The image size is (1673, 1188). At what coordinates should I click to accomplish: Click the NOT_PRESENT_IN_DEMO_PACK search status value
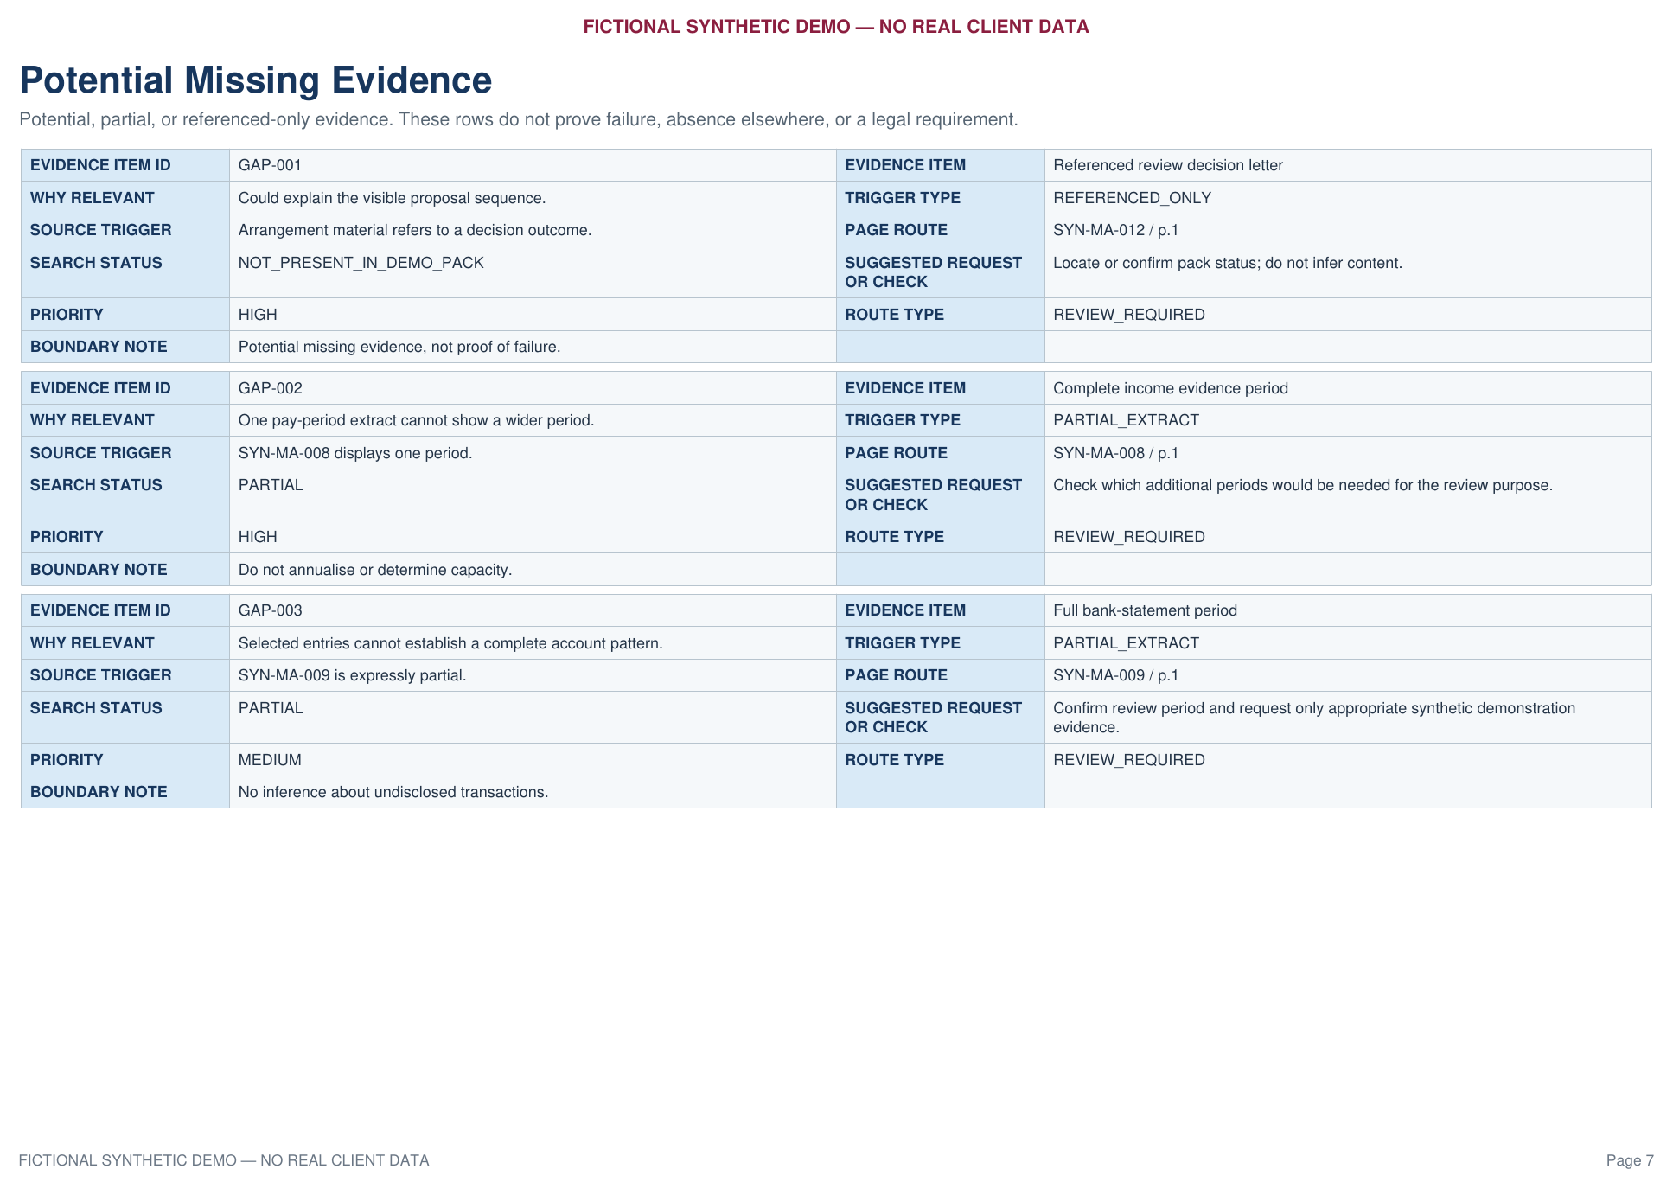click(x=361, y=263)
